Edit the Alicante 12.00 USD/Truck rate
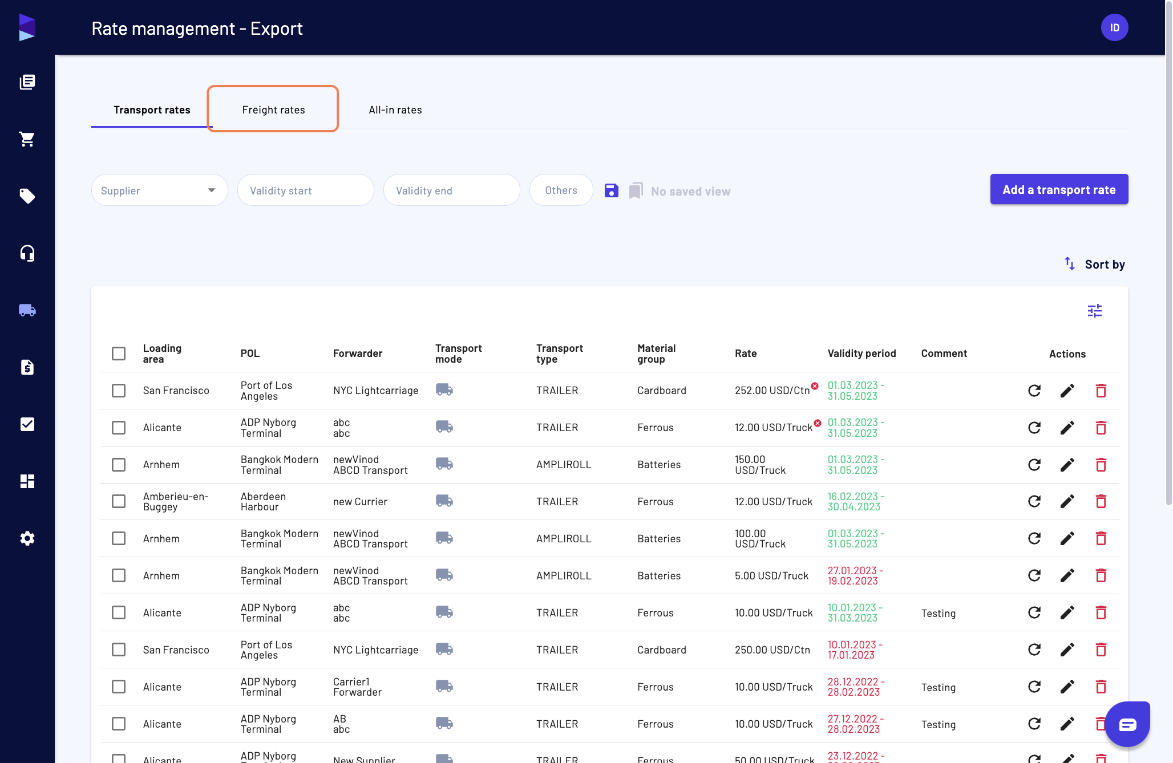1173x763 pixels. point(1067,428)
